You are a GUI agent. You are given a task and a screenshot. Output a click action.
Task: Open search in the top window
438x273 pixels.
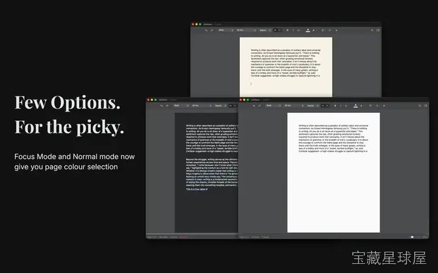click(x=372, y=30)
